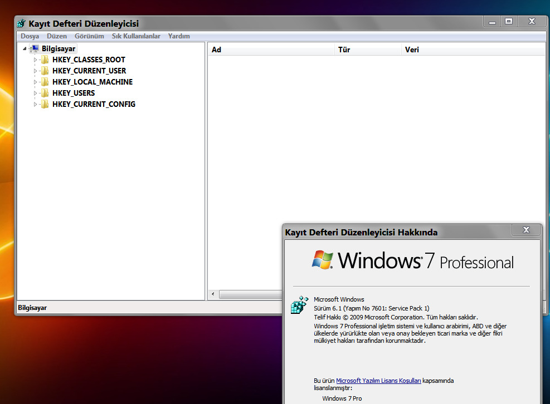Select the HKEY_LOCAL_MACHINE label

pyautogui.click(x=93, y=82)
